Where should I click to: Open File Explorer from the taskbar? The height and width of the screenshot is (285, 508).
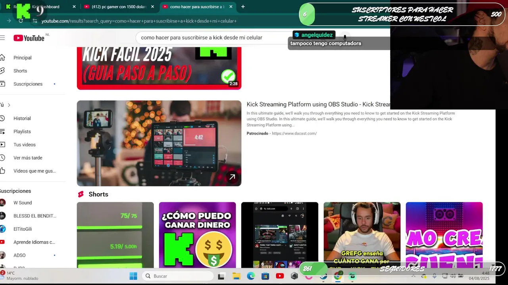[236, 276]
